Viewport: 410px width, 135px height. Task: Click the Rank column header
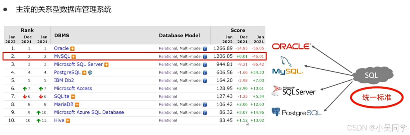pos(27,30)
